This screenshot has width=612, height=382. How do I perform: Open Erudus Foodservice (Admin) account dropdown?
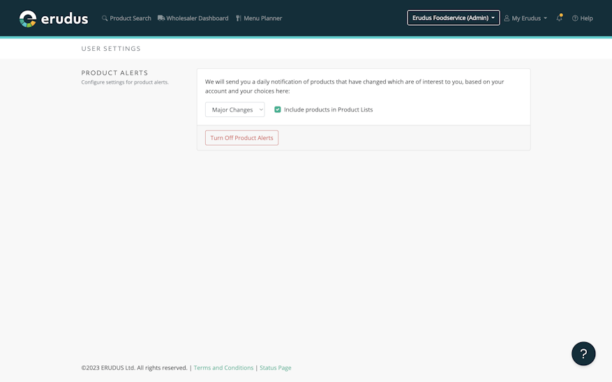tap(453, 18)
